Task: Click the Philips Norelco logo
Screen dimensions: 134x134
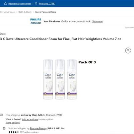Action: coord(36,21)
